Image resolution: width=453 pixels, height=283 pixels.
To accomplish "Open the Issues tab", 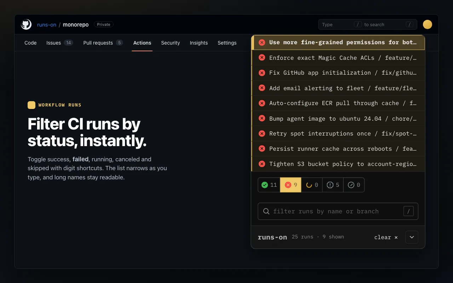I will 59,43.
